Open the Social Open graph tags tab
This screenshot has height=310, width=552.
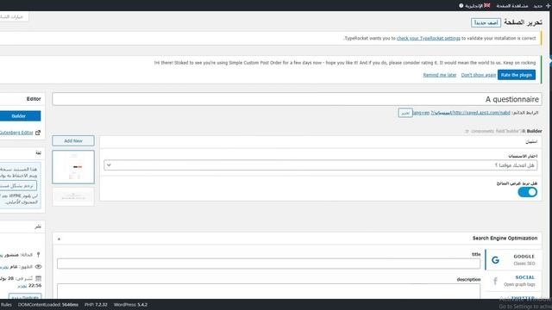point(513,281)
